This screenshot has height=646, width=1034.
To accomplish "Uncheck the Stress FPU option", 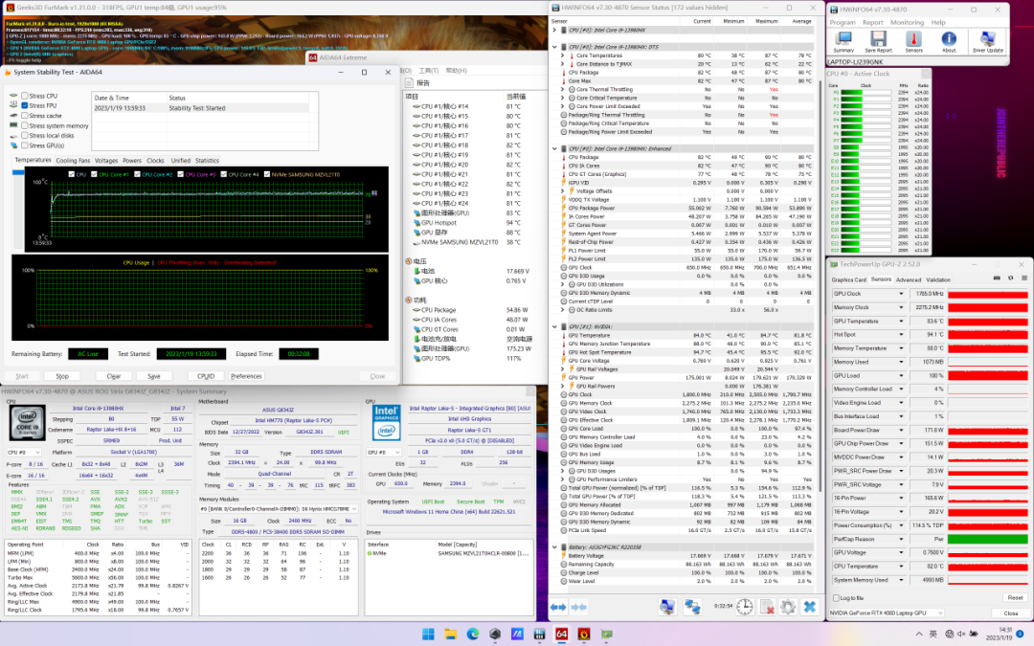I will point(25,106).
